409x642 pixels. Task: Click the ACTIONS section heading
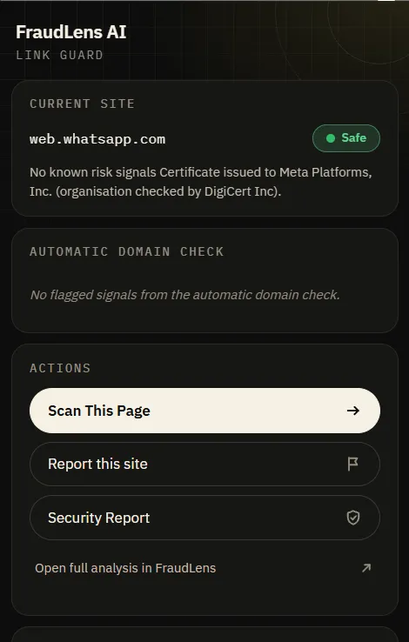tap(60, 368)
